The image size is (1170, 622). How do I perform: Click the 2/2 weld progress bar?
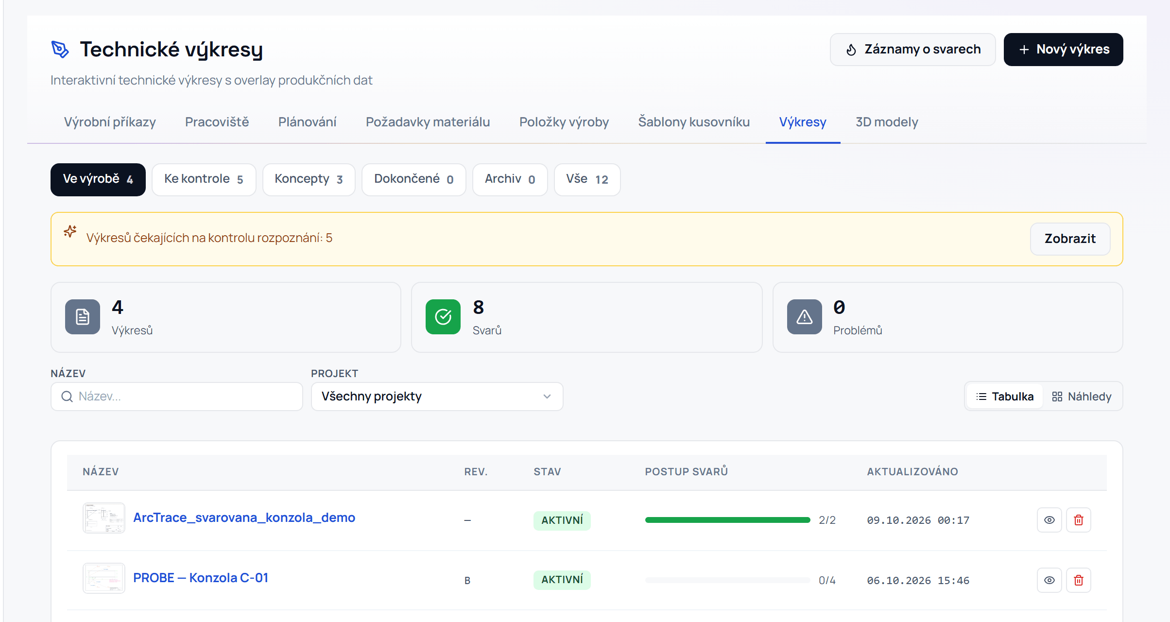coord(727,520)
